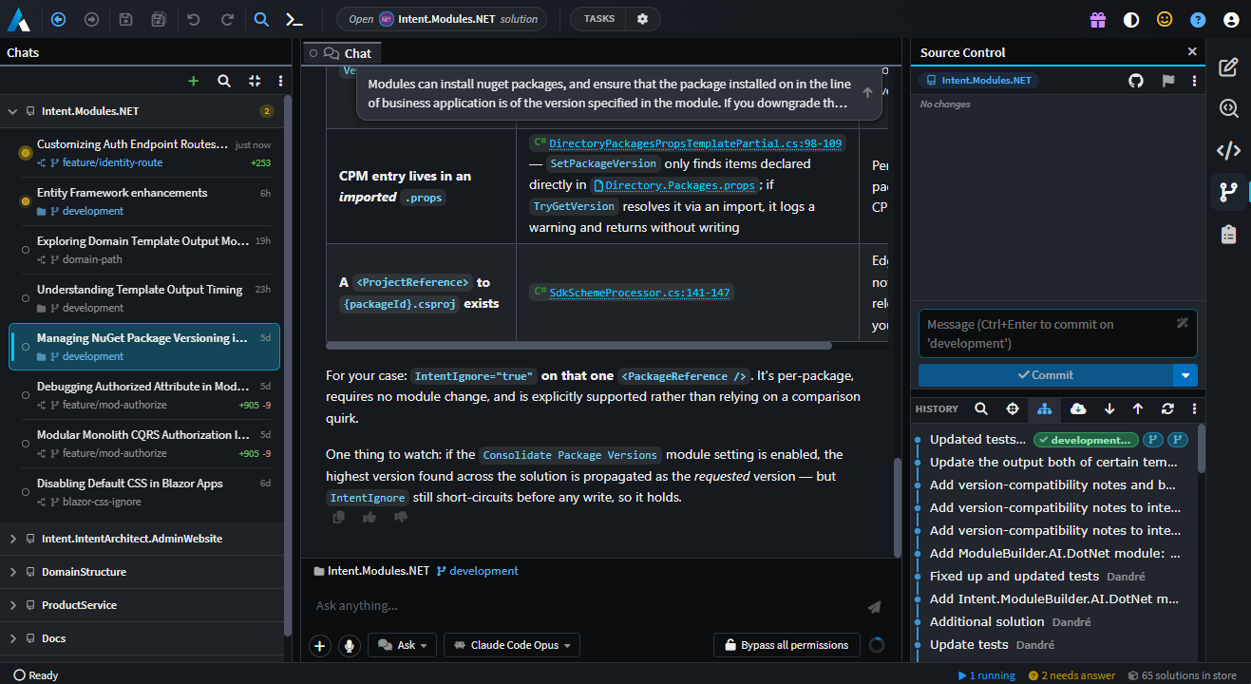Viewport: 1251px width, 684px height.
Task: Click the TASKS button
Action: (x=599, y=19)
